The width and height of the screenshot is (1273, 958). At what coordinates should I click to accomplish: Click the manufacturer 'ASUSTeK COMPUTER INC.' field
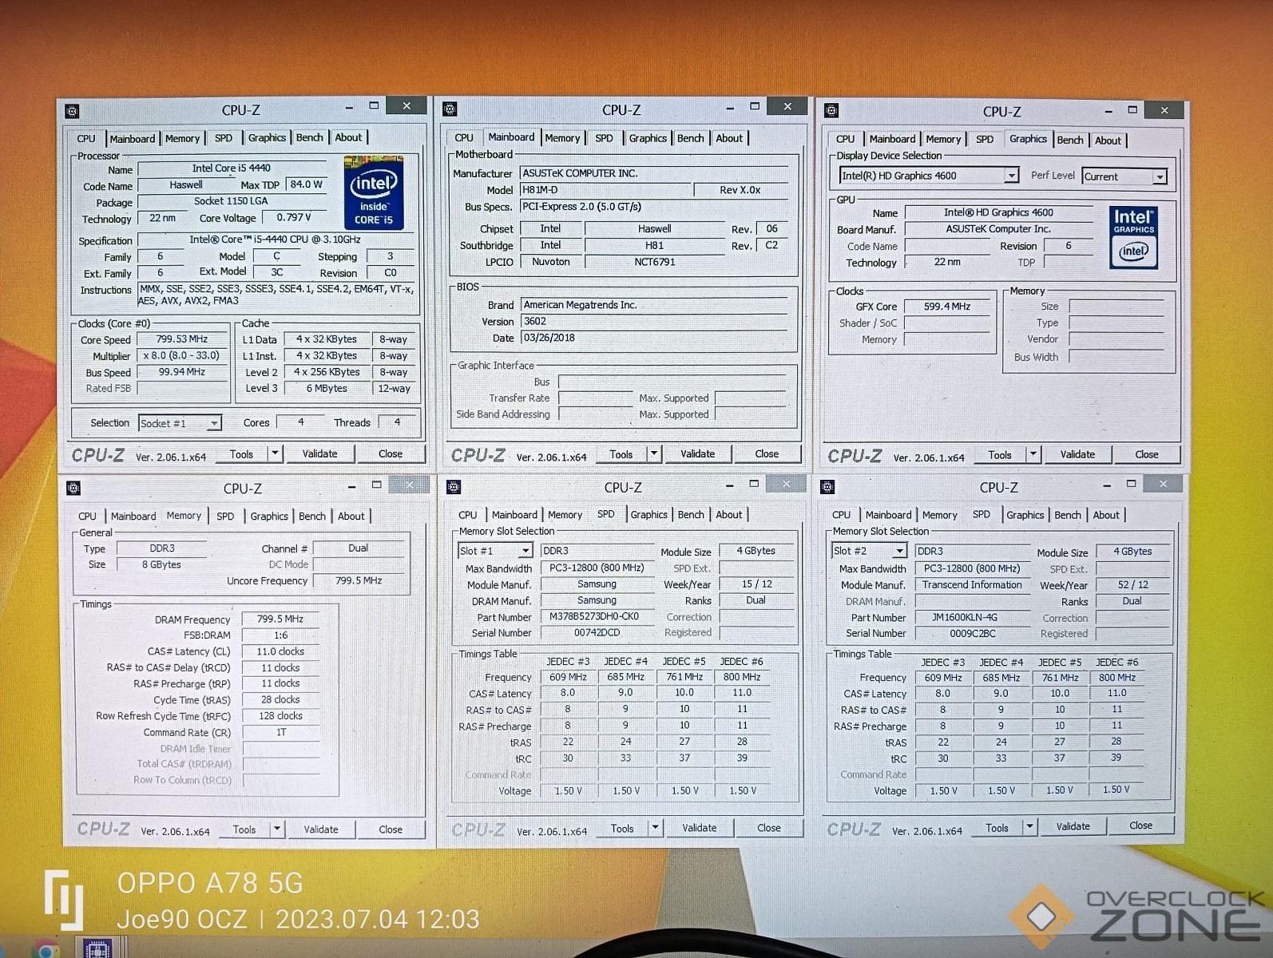click(654, 173)
